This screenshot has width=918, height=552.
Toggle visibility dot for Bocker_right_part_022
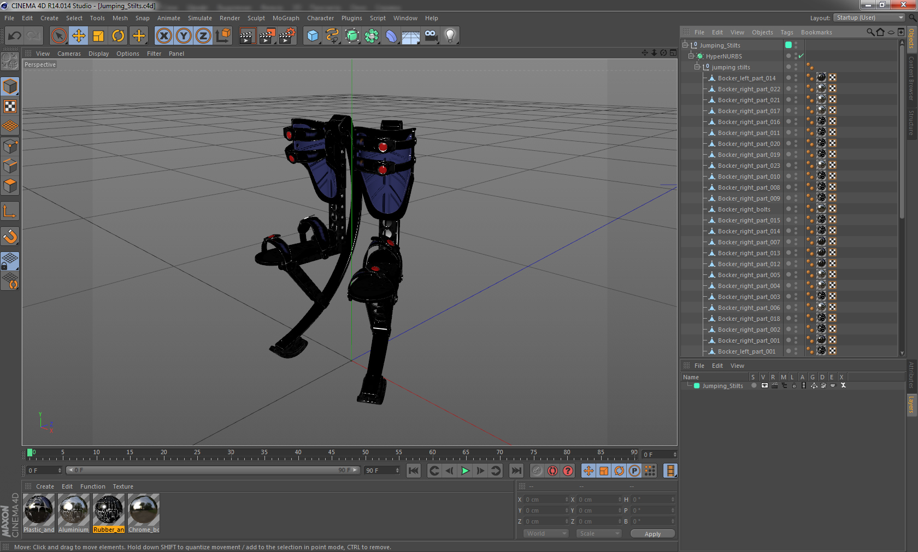(x=788, y=89)
